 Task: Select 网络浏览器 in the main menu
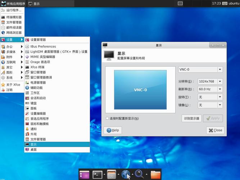(x=12, y=33)
